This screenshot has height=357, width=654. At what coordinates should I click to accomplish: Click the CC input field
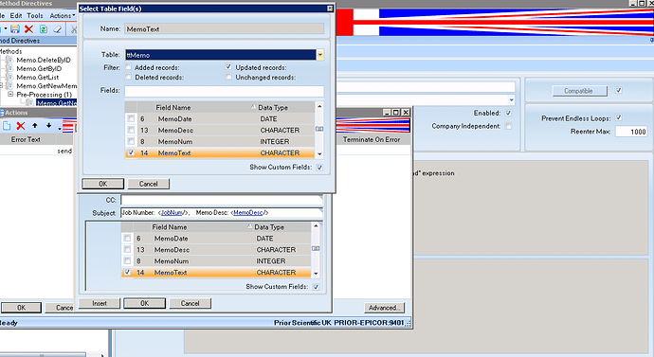[222, 200]
